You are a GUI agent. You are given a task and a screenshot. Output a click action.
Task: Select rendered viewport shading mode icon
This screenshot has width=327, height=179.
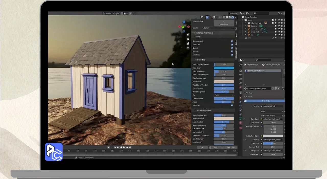click(x=232, y=17)
